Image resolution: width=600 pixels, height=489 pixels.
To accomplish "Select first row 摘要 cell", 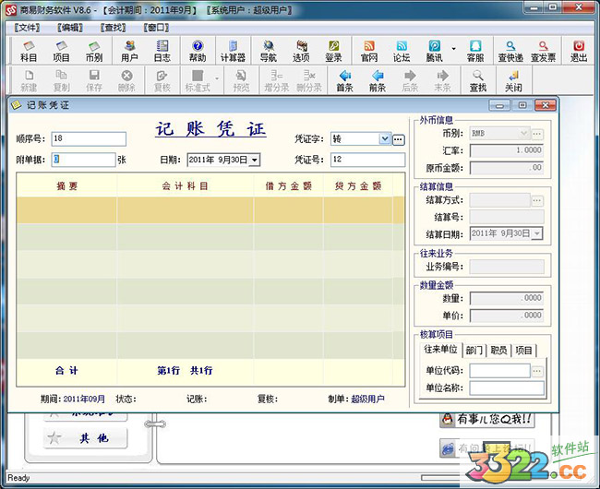I will pyautogui.click(x=66, y=209).
